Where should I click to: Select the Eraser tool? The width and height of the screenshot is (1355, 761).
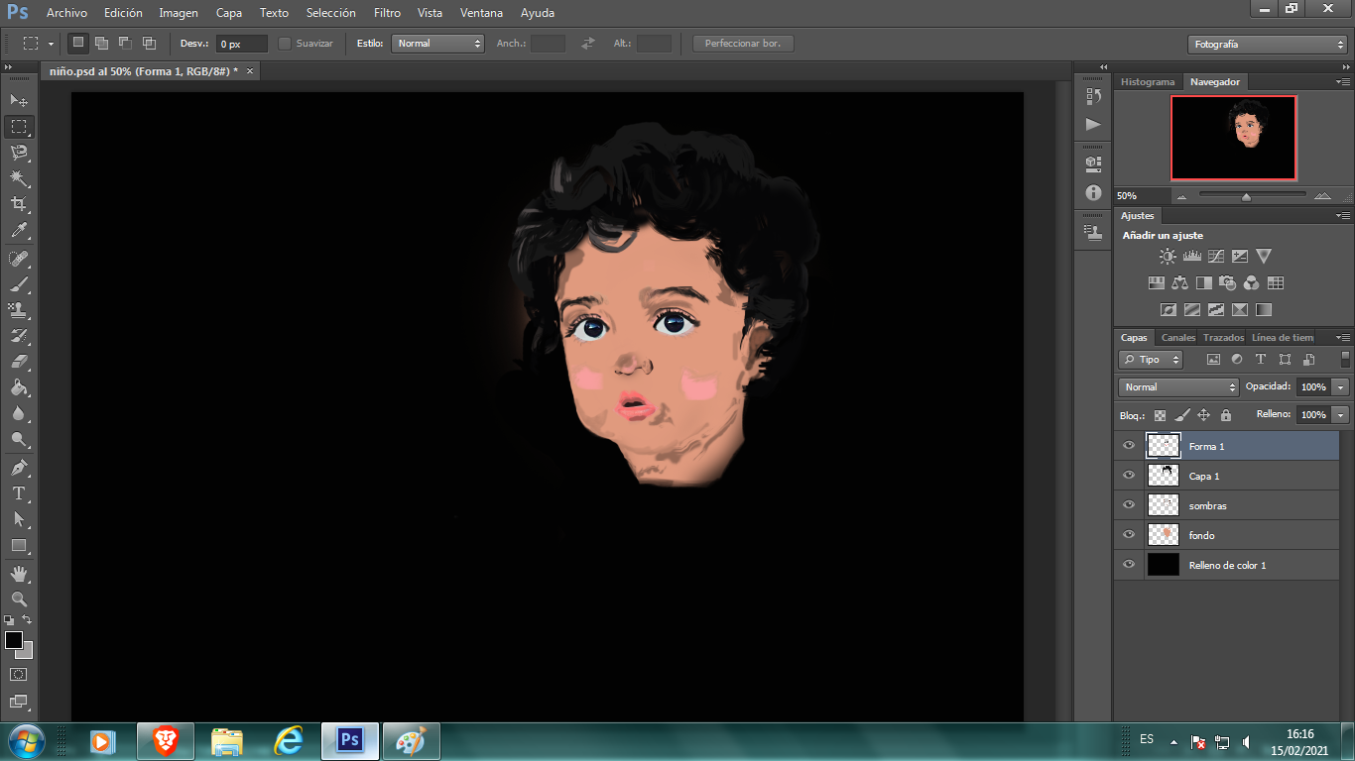pyautogui.click(x=19, y=362)
